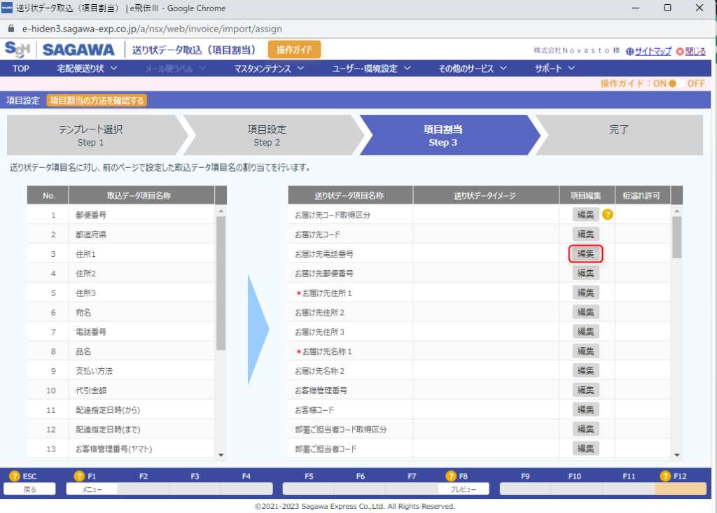Click the orange F12 button
The height and width of the screenshot is (513, 717).
[681, 489]
